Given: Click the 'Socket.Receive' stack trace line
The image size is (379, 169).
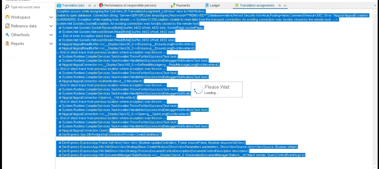Looking at the screenshot, I should tap(131, 28).
